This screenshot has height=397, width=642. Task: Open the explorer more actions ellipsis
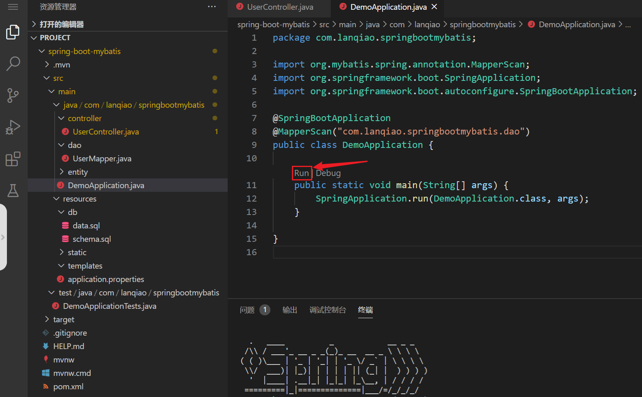[212, 7]
